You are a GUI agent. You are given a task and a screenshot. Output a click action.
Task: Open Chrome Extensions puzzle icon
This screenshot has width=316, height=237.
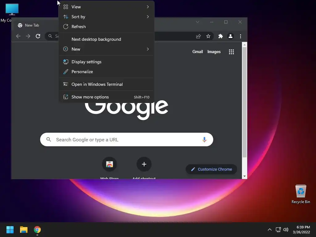click(220, 36)
